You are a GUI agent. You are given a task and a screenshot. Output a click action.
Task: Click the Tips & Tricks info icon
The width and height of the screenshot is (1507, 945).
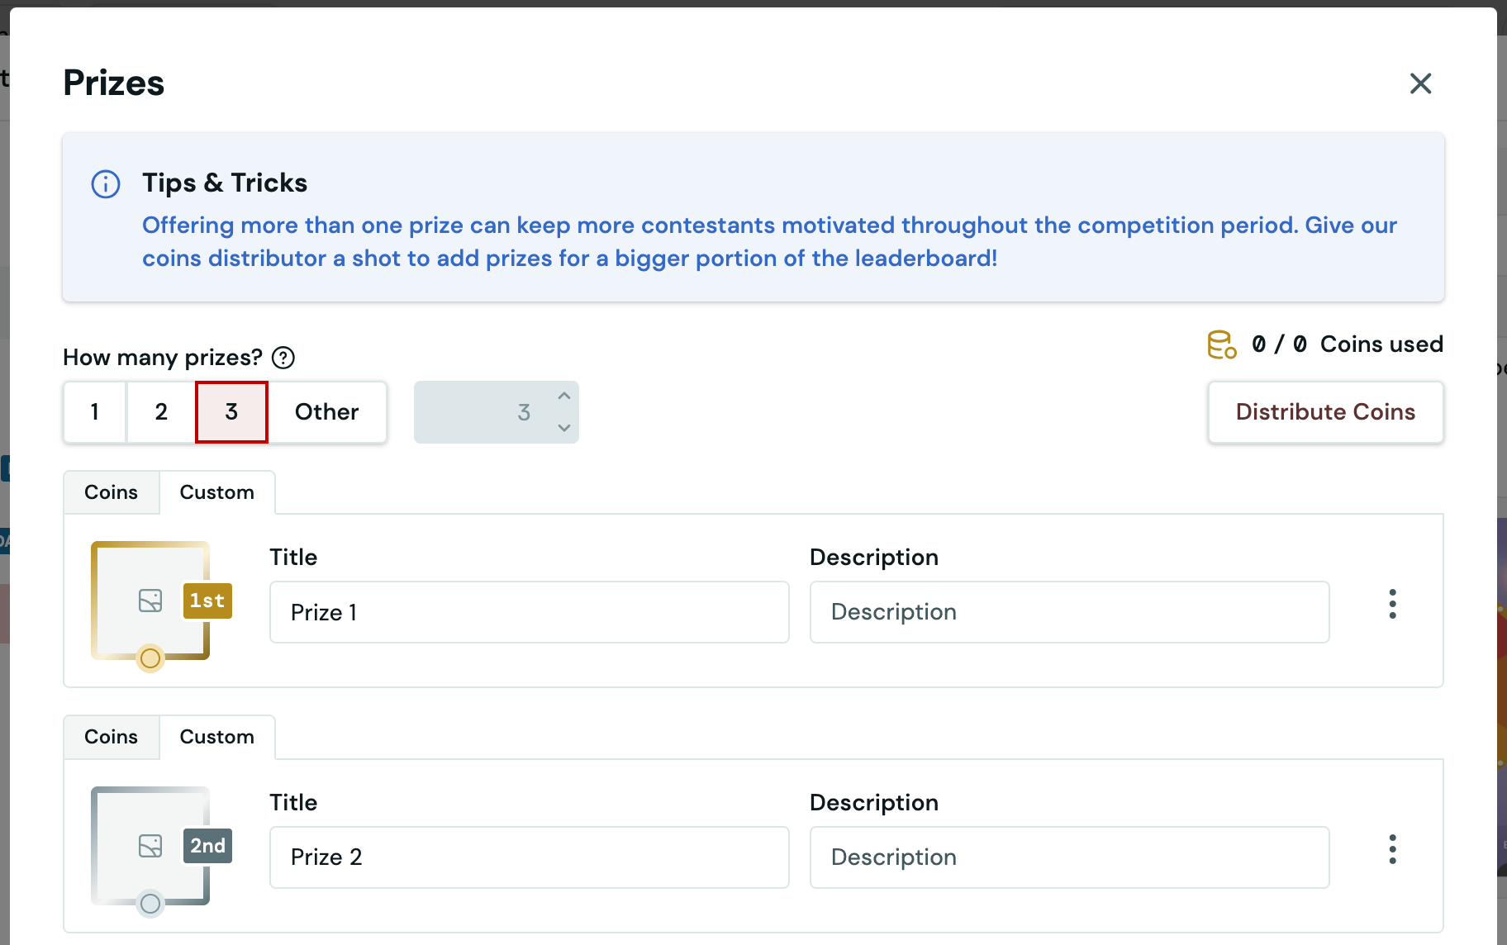coord(106,184)
